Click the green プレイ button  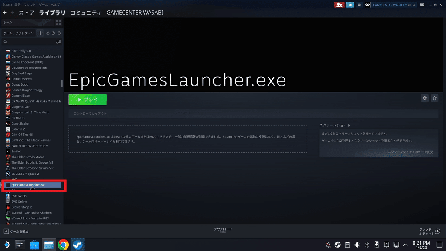click(x=87, y=100)
